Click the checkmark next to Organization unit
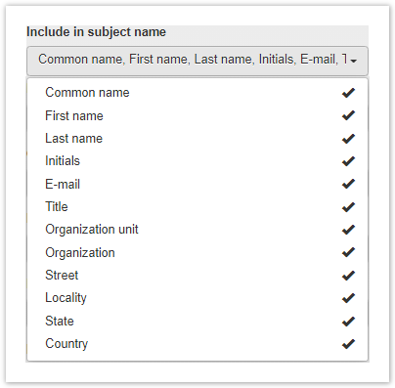 [348, 230]
